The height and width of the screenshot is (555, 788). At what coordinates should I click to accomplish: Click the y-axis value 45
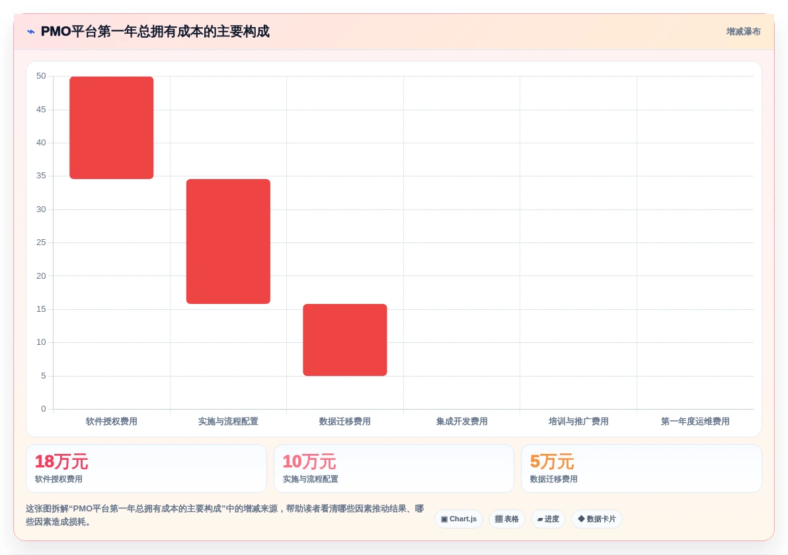(x=41, y=110)
